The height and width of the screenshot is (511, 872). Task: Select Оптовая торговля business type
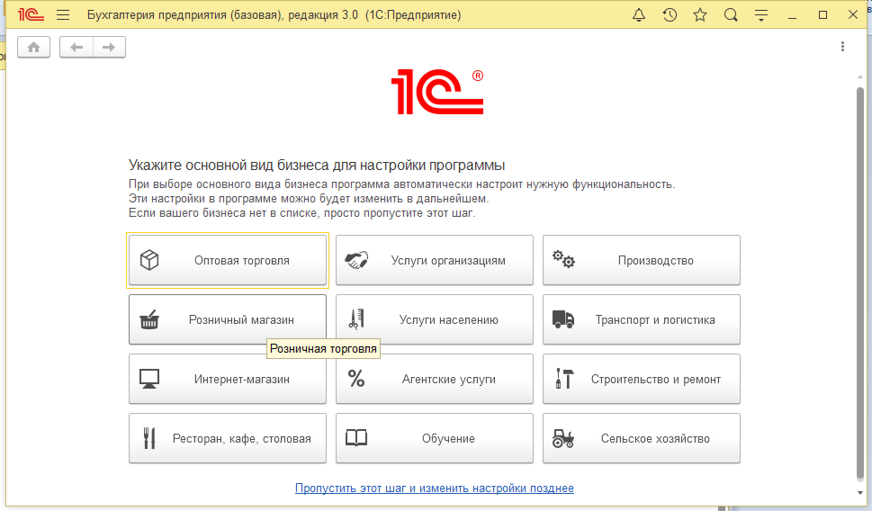228,260
